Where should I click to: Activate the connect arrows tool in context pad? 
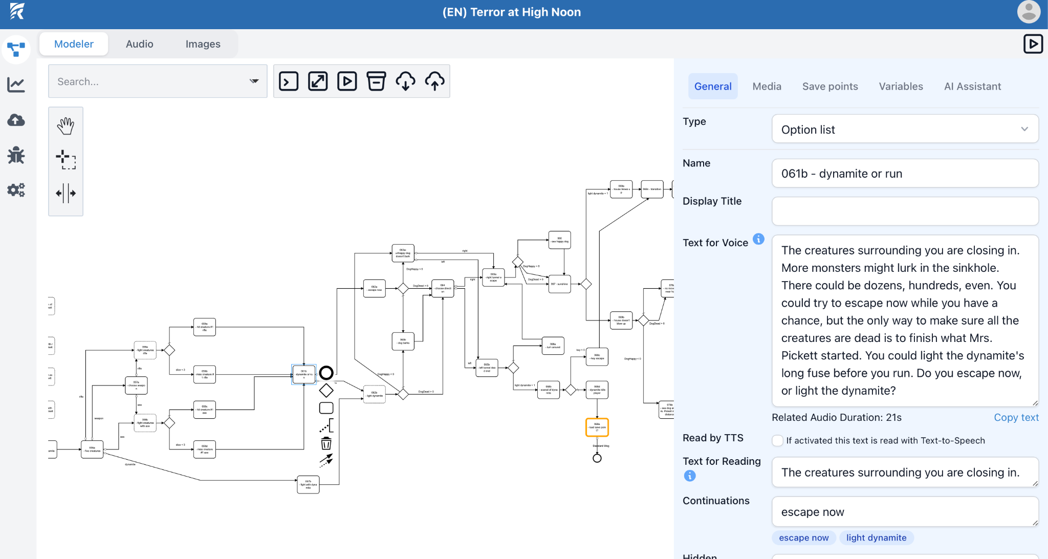(x=326, y=460)
